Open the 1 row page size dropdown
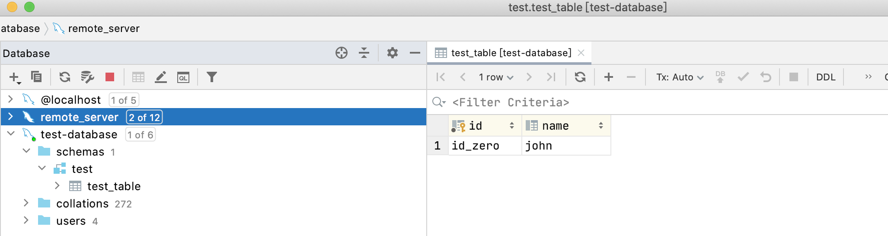Viewport: 888px width, 236px height. [495, 77]
